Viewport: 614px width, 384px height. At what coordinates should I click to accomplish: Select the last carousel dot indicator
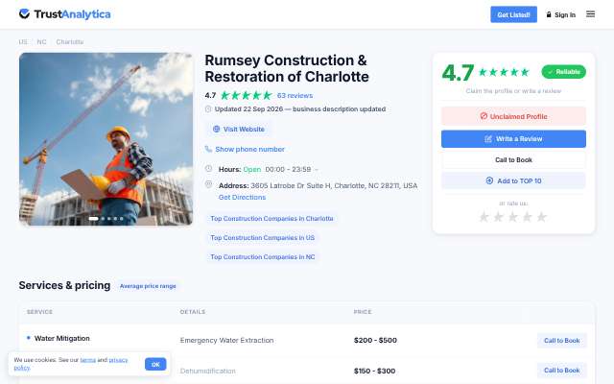122,219
